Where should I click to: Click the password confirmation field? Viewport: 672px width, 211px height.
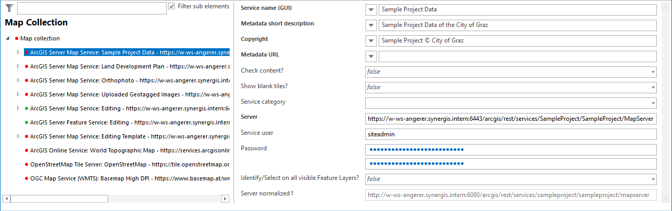pyautogui.click(x=511, y=164)
